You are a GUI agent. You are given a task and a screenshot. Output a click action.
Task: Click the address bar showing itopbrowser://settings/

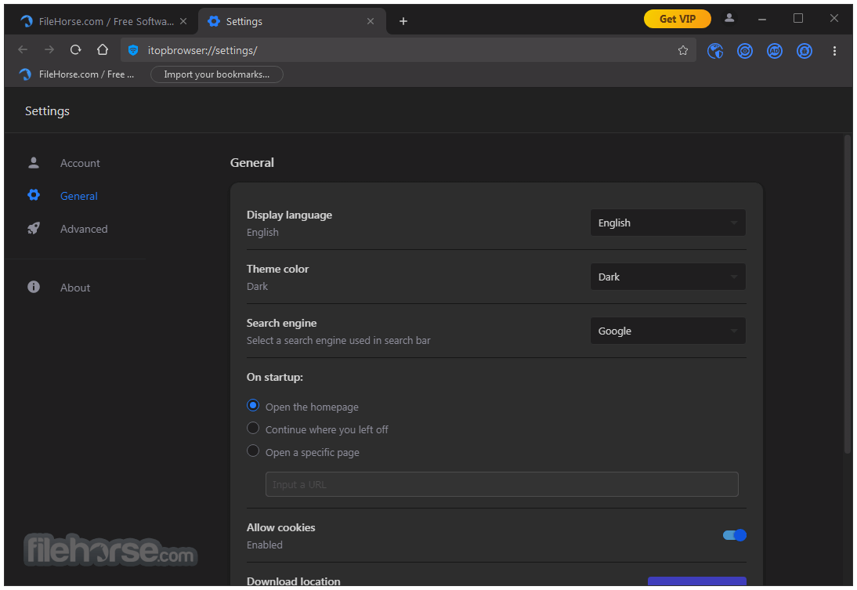(x=407, y=50)
